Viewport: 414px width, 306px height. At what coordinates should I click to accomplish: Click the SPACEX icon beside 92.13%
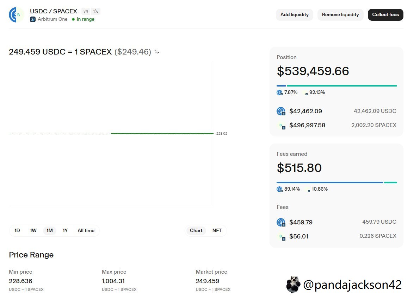click(306, 93)
